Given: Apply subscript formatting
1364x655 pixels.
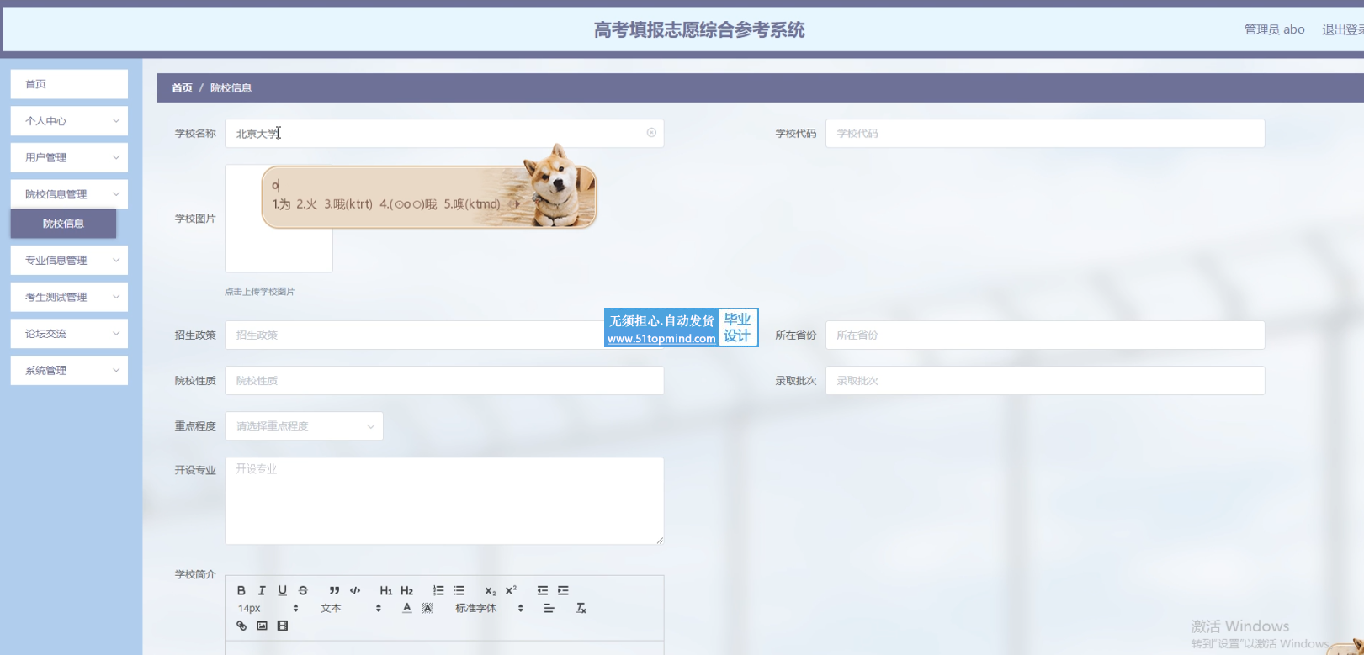Looking at the screenshot, I should tap(491, 590).
